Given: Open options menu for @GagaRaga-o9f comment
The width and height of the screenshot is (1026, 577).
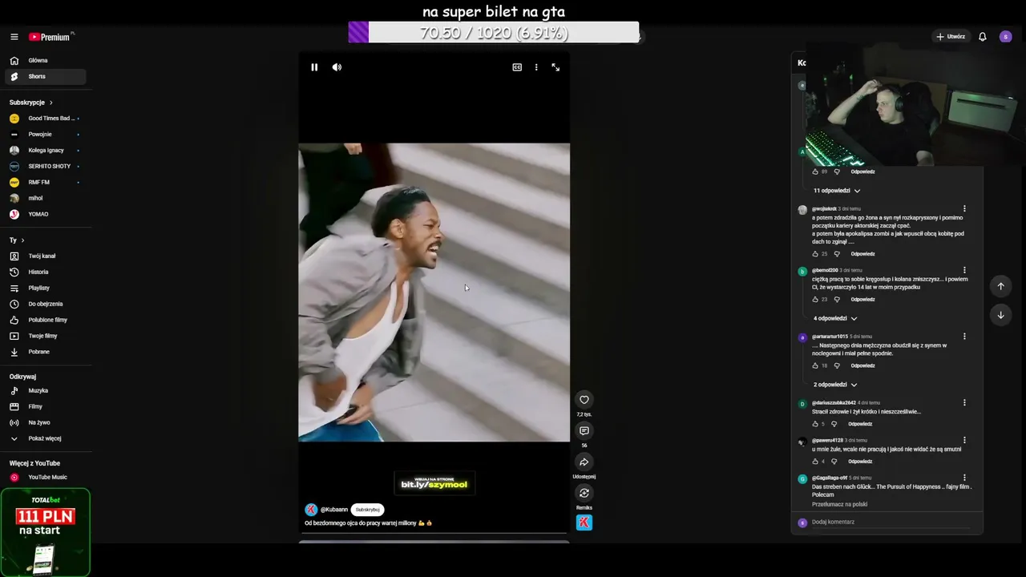Looking at the screenshot, I should [964, 478].
